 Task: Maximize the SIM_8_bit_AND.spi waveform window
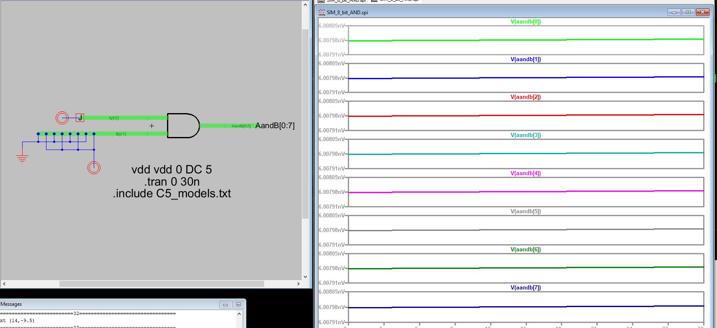pos(688,12)
